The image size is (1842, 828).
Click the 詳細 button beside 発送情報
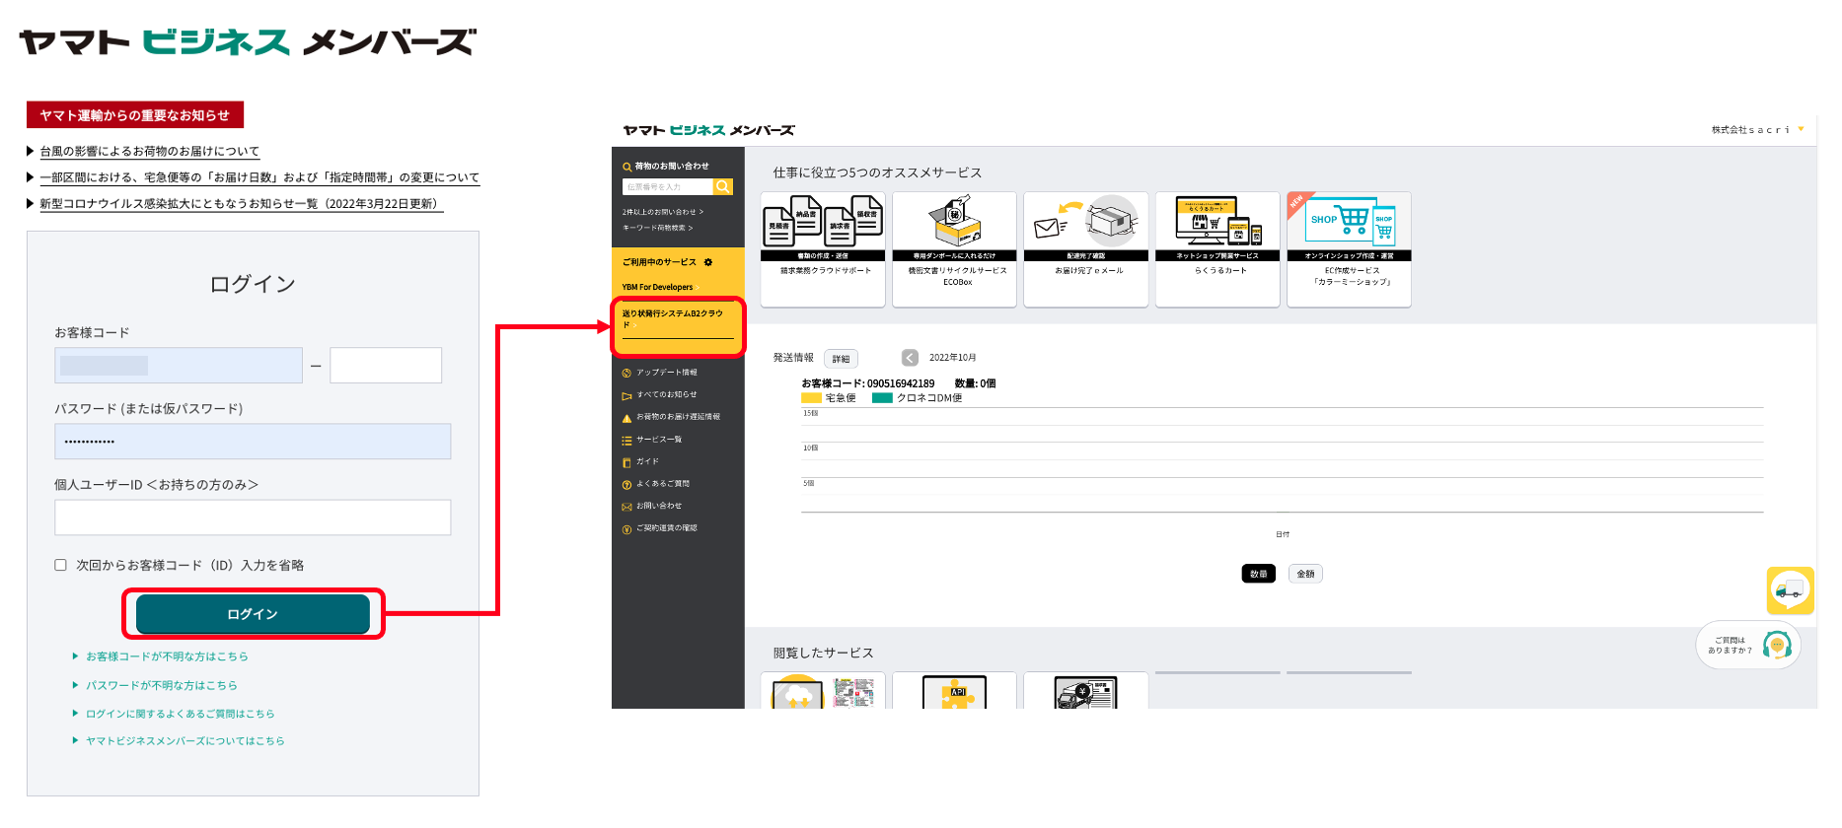(841, 359)
